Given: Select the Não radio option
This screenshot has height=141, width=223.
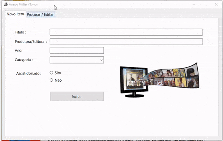Looking at the screenshot, I should (x=51, y=80).
